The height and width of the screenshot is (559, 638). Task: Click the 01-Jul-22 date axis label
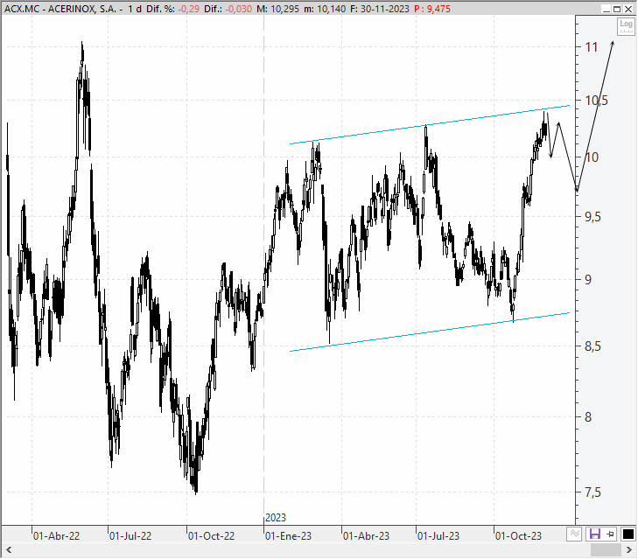(130, 535)
